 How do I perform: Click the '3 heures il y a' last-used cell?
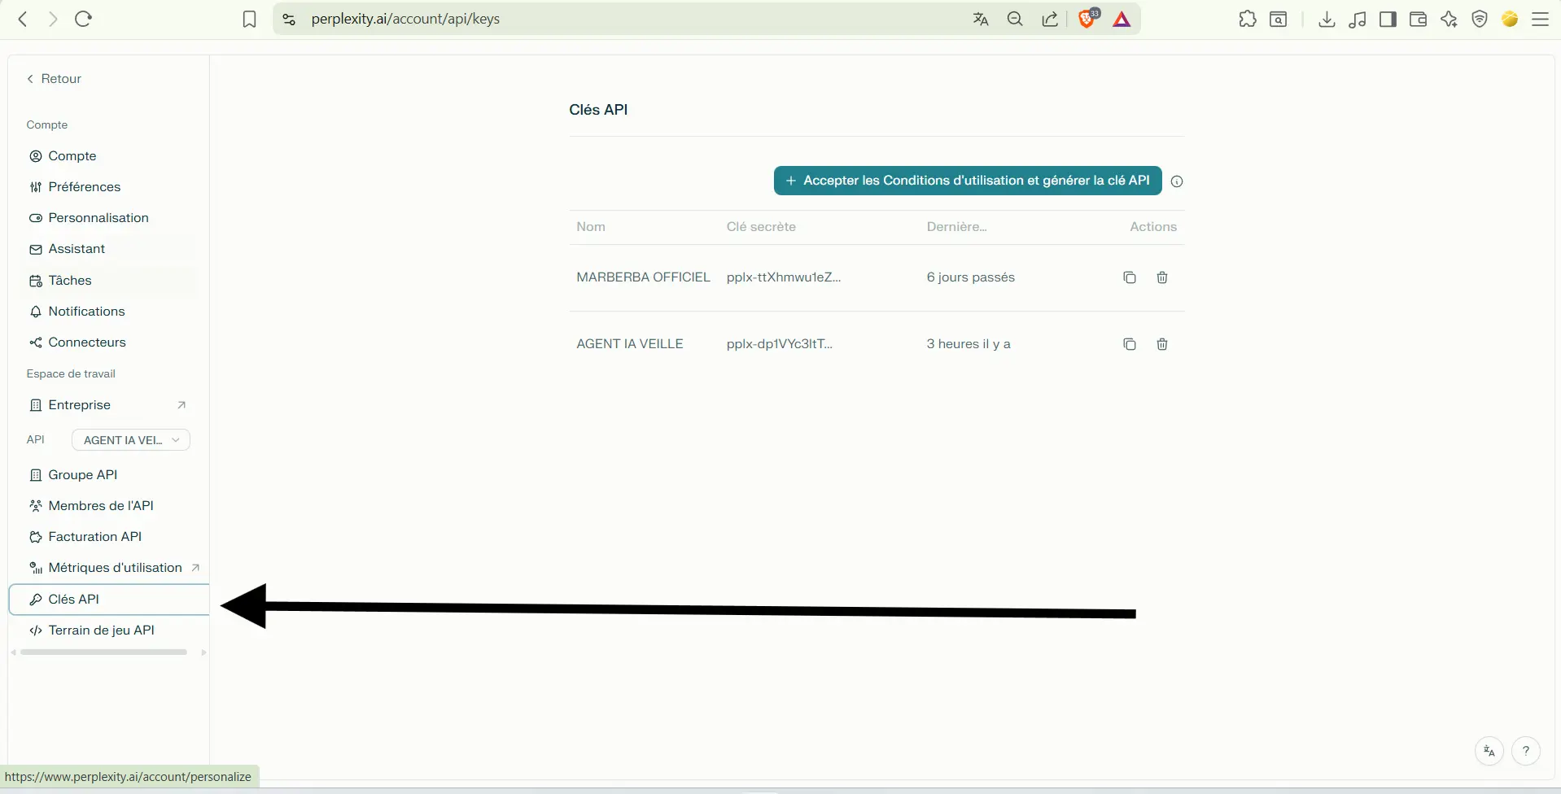[x=969, y=344]
